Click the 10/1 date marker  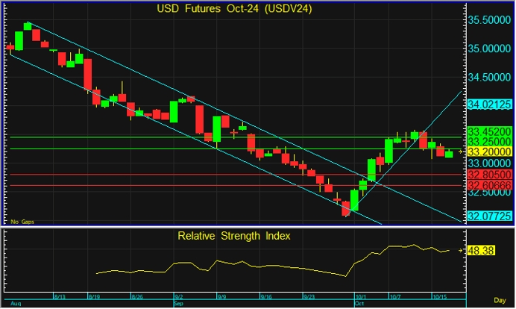point(361,296)
